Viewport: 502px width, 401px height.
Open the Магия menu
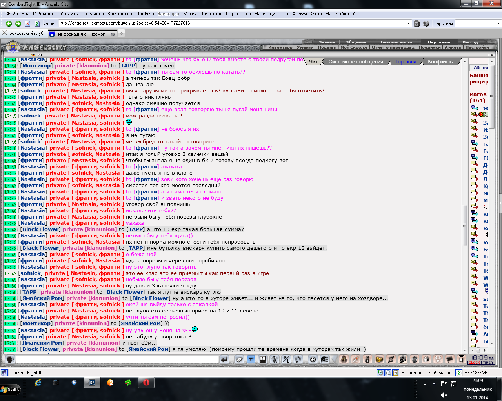(x=190, y=14)
